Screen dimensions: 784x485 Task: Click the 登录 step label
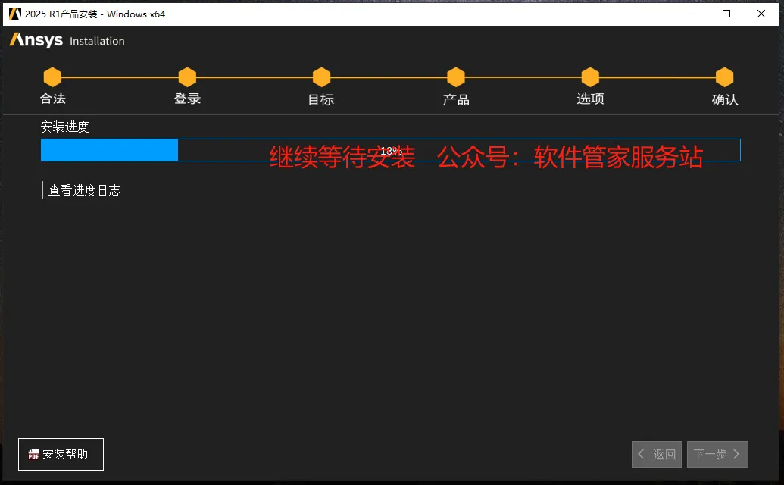tap(188, 99)
